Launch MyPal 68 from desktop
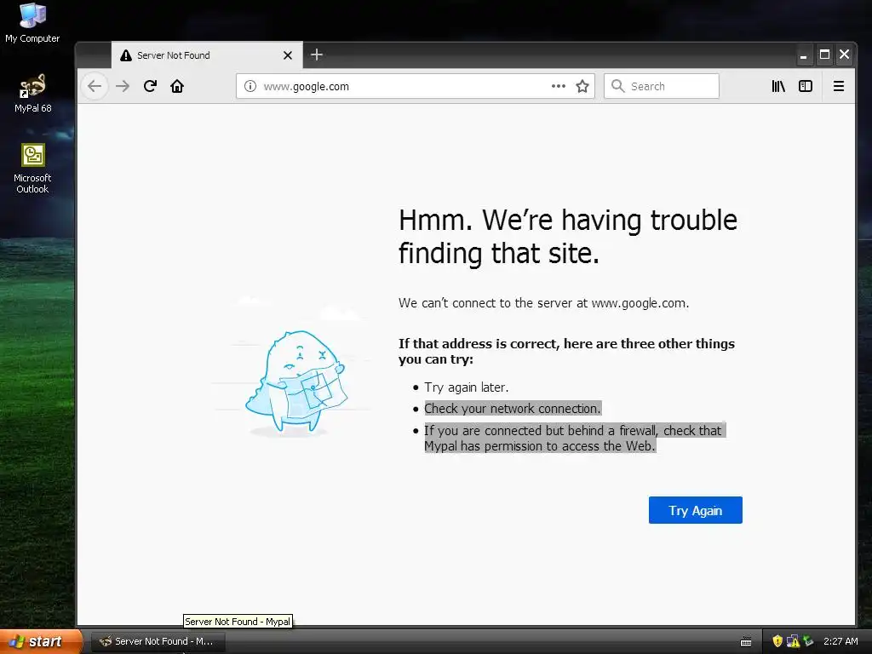Screen dimensions: 872x654 tap(32, 94)
